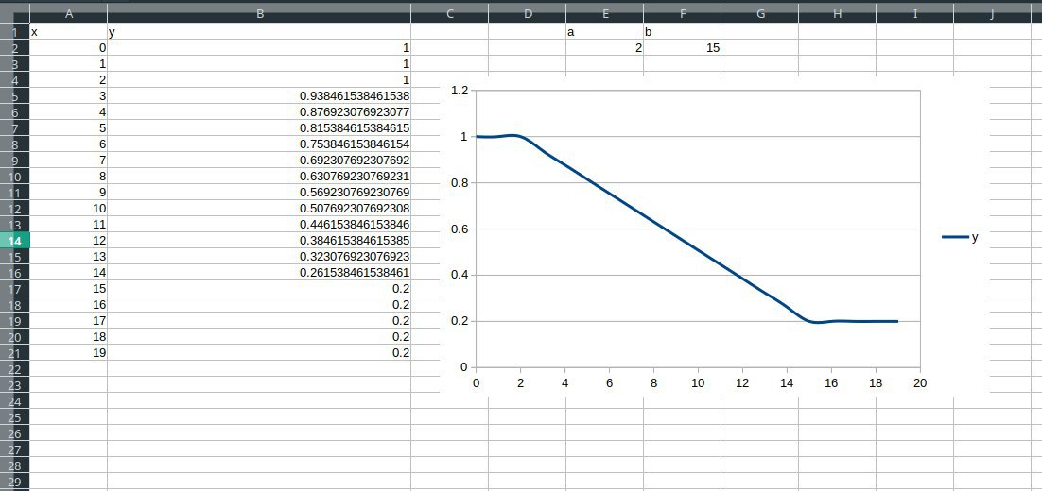
Task: Select the chart legend entry 'y'
Action: click(x=960, y=237)
